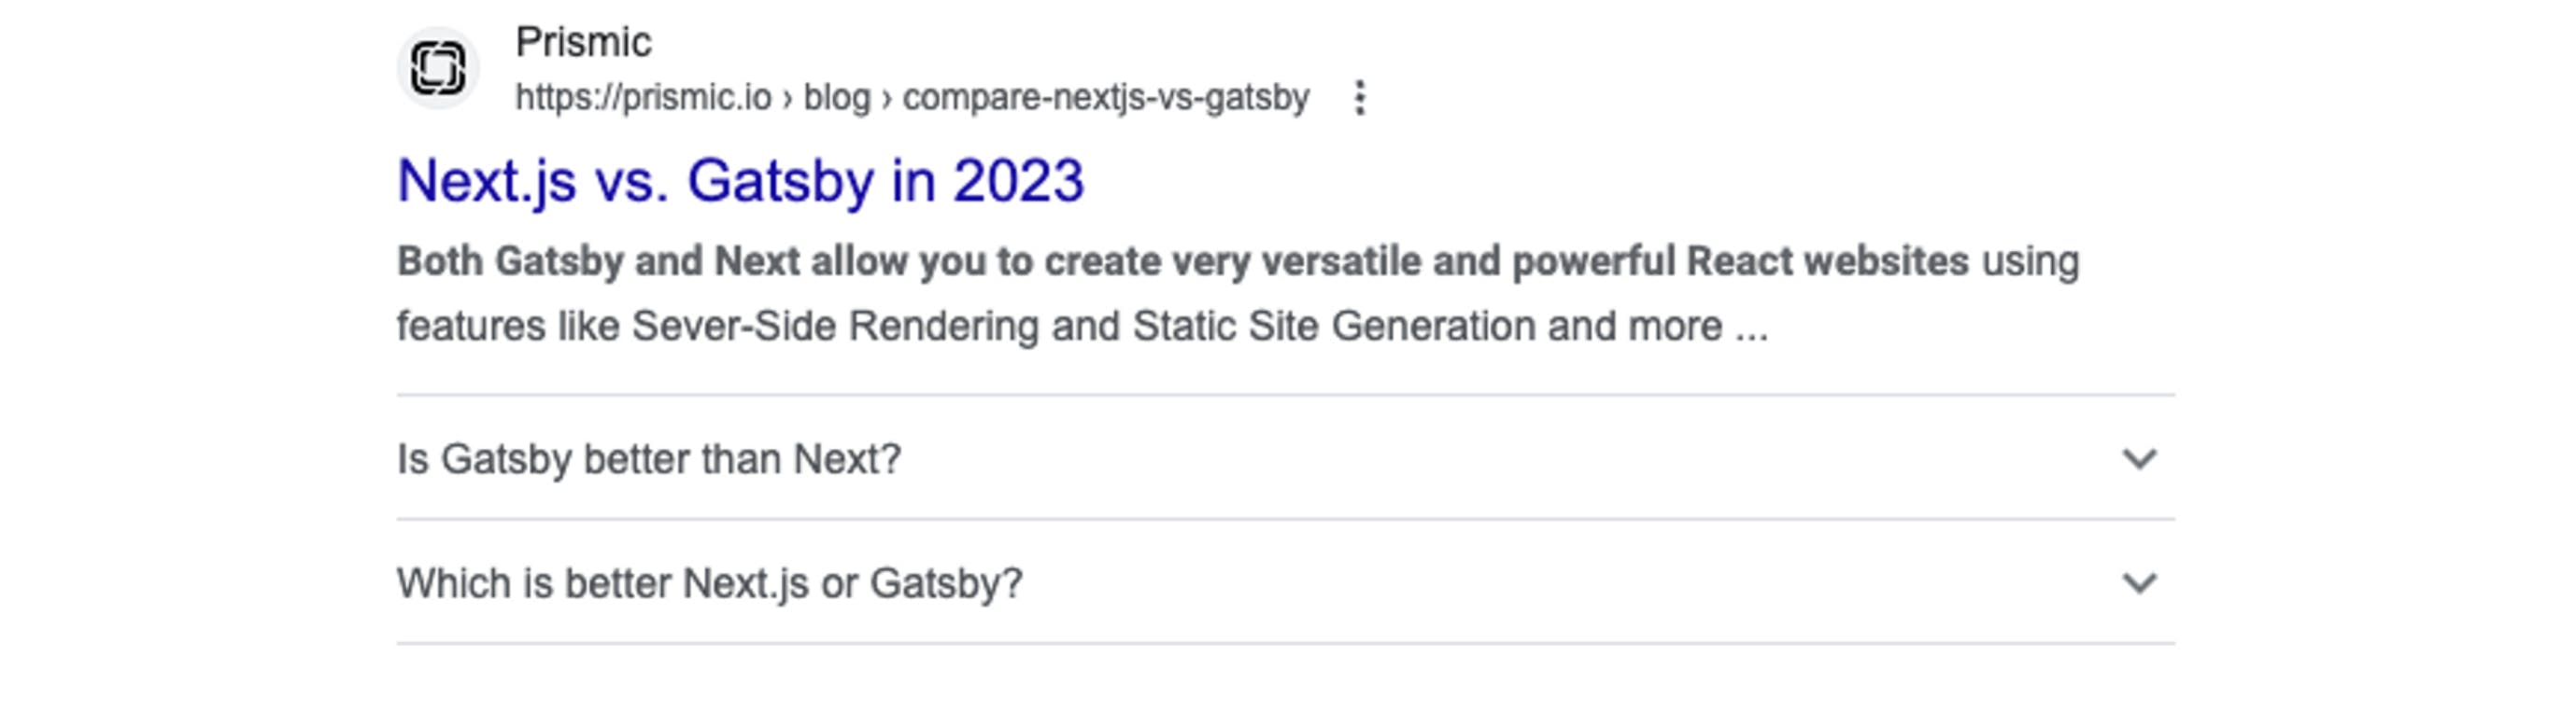Open the three-dot result options menu
Image resolution: width=2576 pixels, height=726 pixels.
click(x=1359, y=98)
